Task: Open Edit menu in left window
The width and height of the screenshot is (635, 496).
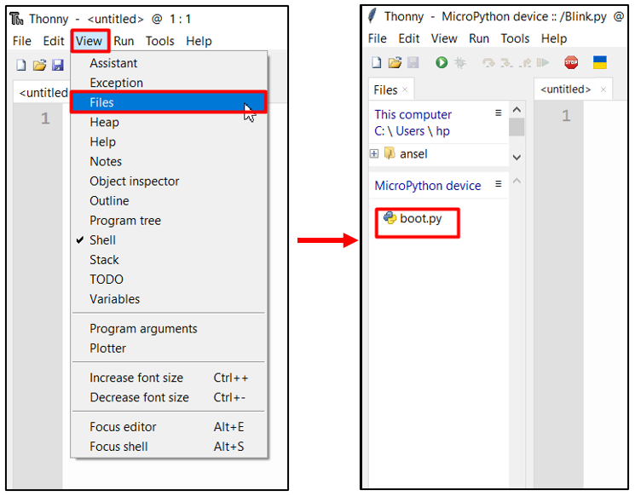Action: point(54,41)
